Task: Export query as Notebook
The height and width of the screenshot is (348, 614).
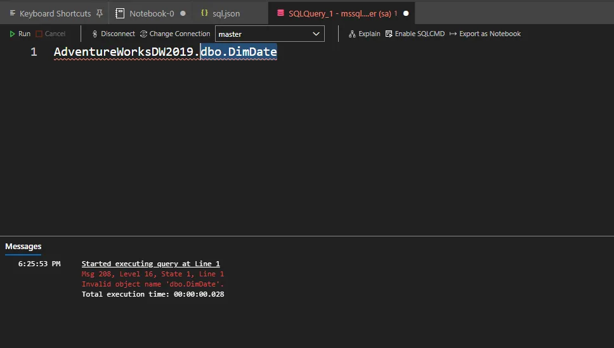Action: [485, 34]
